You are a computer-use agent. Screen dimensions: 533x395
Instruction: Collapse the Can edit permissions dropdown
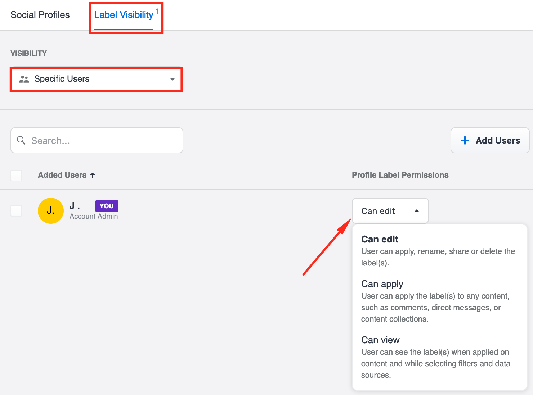click(x=390, y=211)
